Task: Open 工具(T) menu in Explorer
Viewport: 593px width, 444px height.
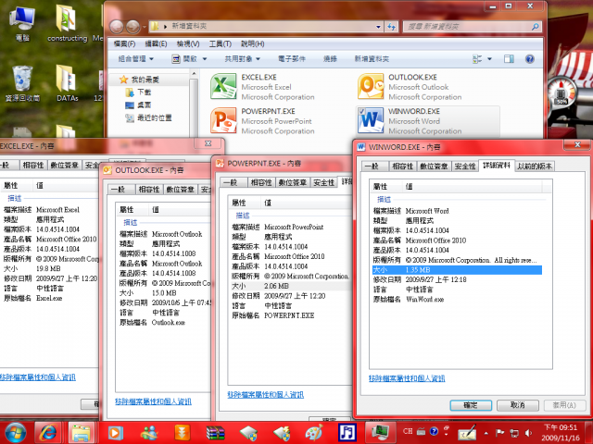Action: [x=221, y=43]
